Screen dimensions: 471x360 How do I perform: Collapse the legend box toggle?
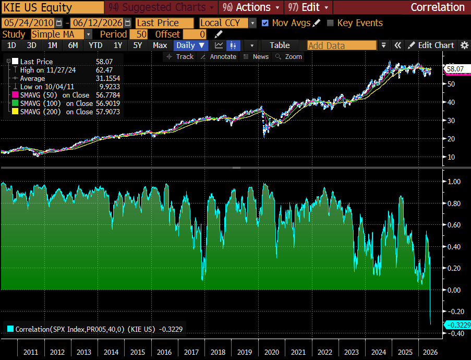[8, 61]
